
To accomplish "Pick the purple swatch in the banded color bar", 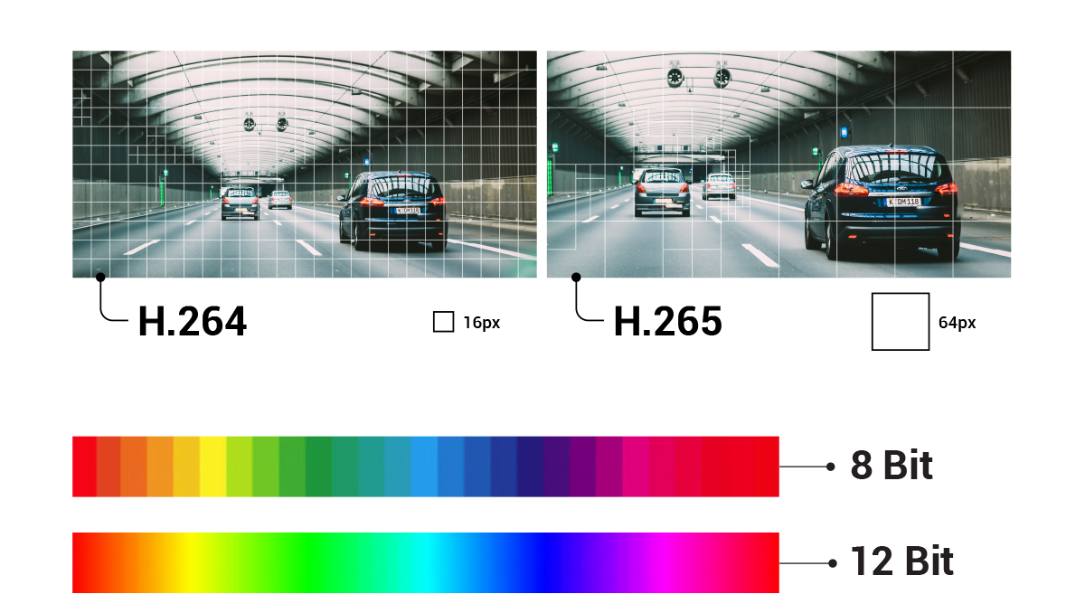I will click(583, 467).
